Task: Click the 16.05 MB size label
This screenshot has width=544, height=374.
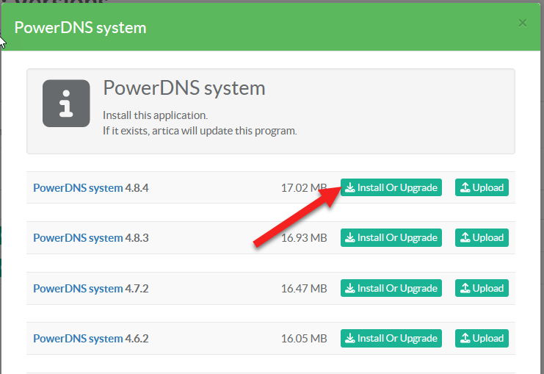Action: [303, 339]
